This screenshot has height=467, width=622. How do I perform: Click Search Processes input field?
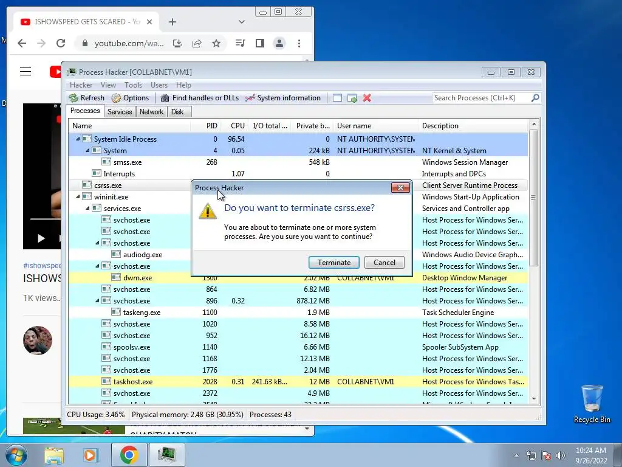tap(481, 98)
